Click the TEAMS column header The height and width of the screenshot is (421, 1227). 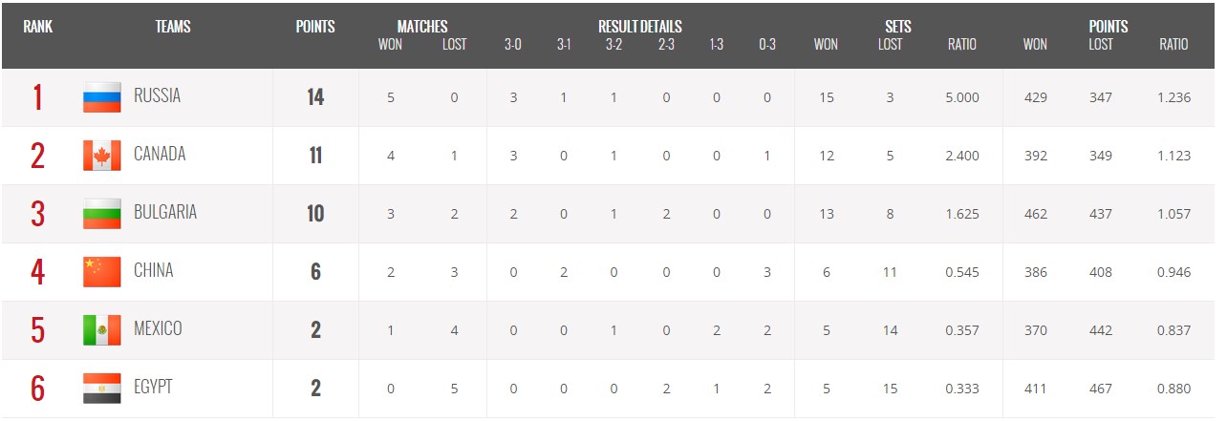click(173, 27)
